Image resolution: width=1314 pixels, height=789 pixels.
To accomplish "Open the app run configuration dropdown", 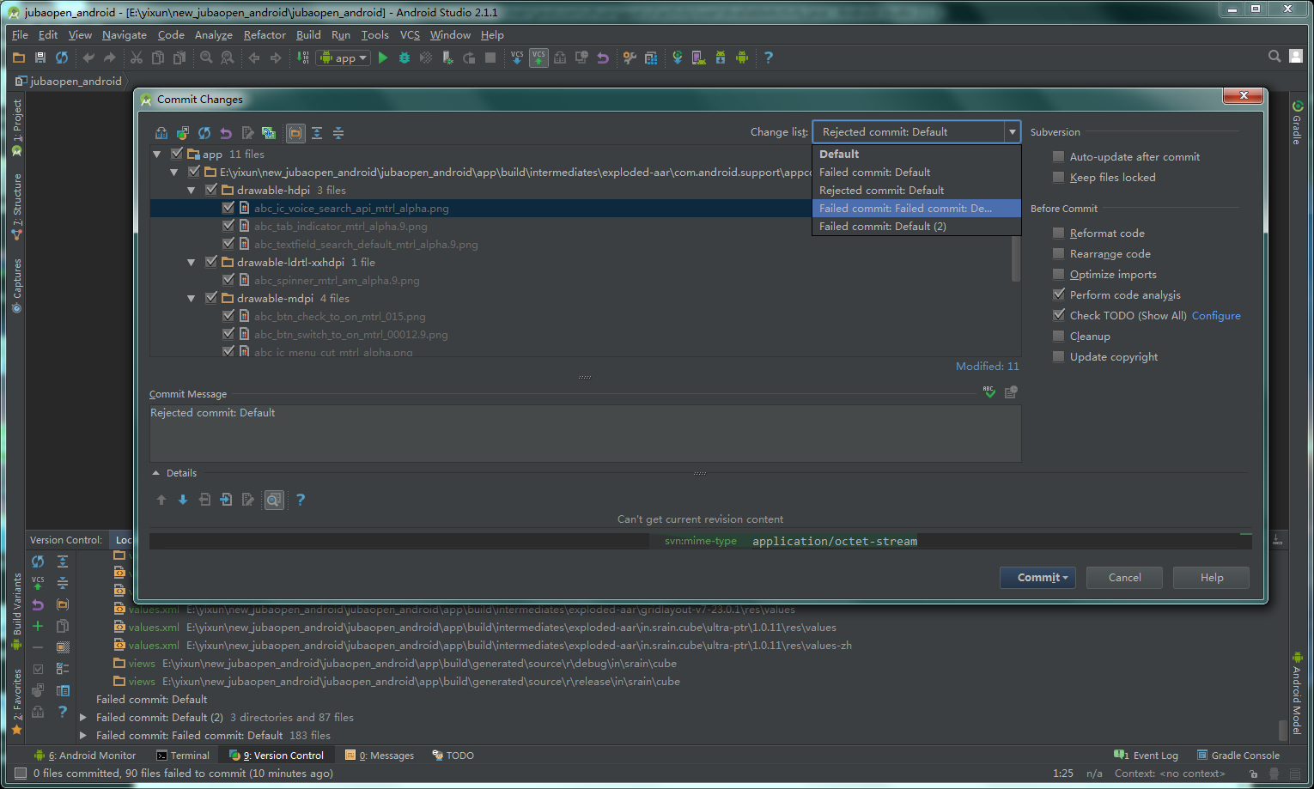I will tap(343, 58).
